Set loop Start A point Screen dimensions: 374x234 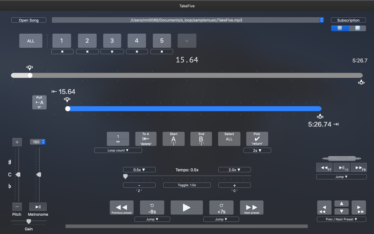(x=173, y=139)
